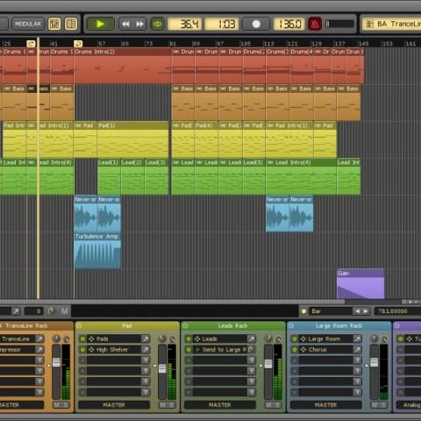Viewport: 421px width, 421px height.
Task: Click the 36.4 bar position display
Action: (x=185, y=24)
